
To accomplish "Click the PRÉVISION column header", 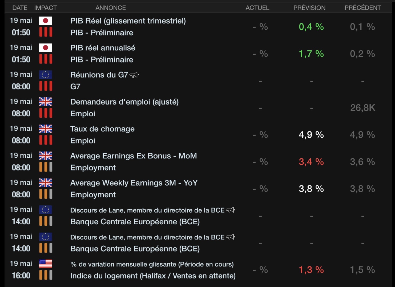I will coord(309,8).
